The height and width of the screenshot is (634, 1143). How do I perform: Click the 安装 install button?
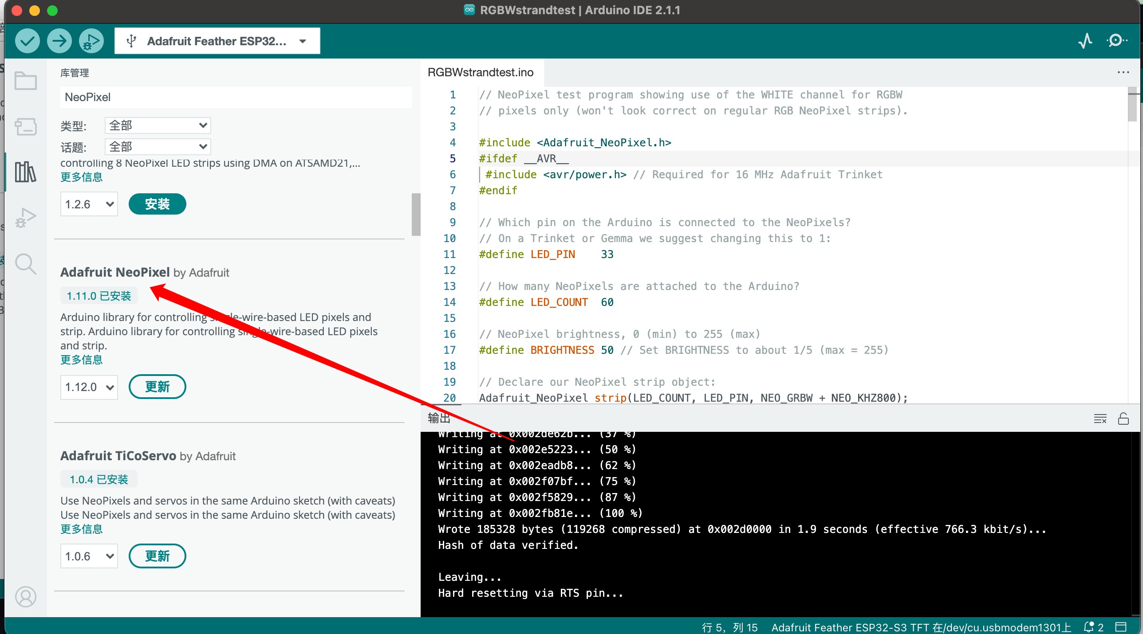point(158,204)
